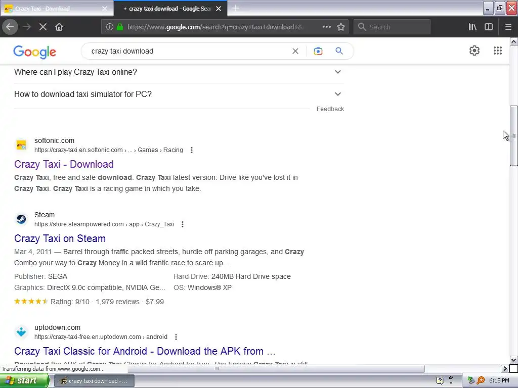Open more options for softonic.com result

coord(192,150)
